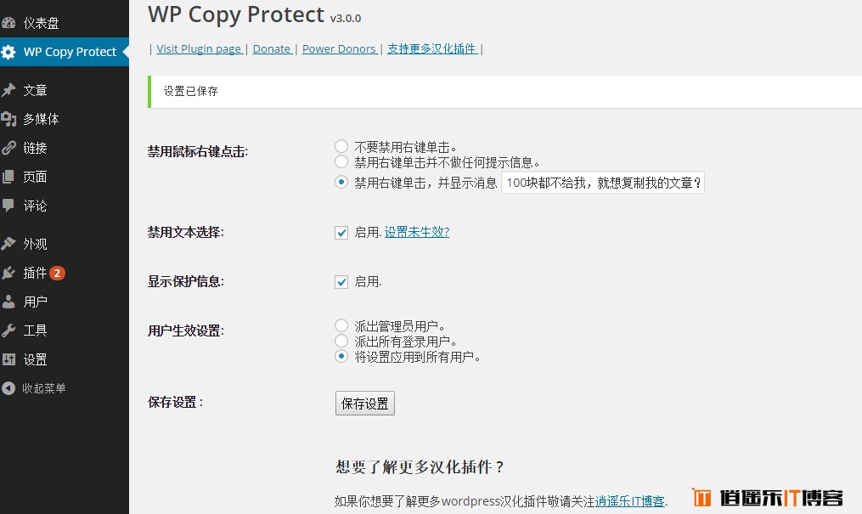Follow the Donate link
Viewport: 862px width, 514px height.
click(x=272, y=49)
